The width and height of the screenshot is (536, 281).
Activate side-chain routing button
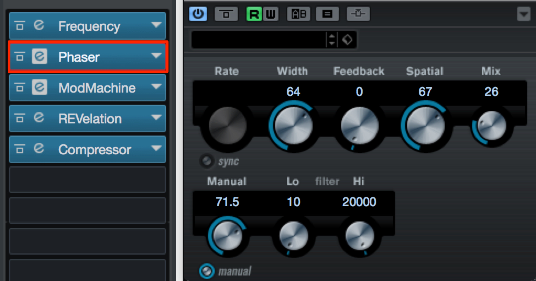tap(358, 14)
